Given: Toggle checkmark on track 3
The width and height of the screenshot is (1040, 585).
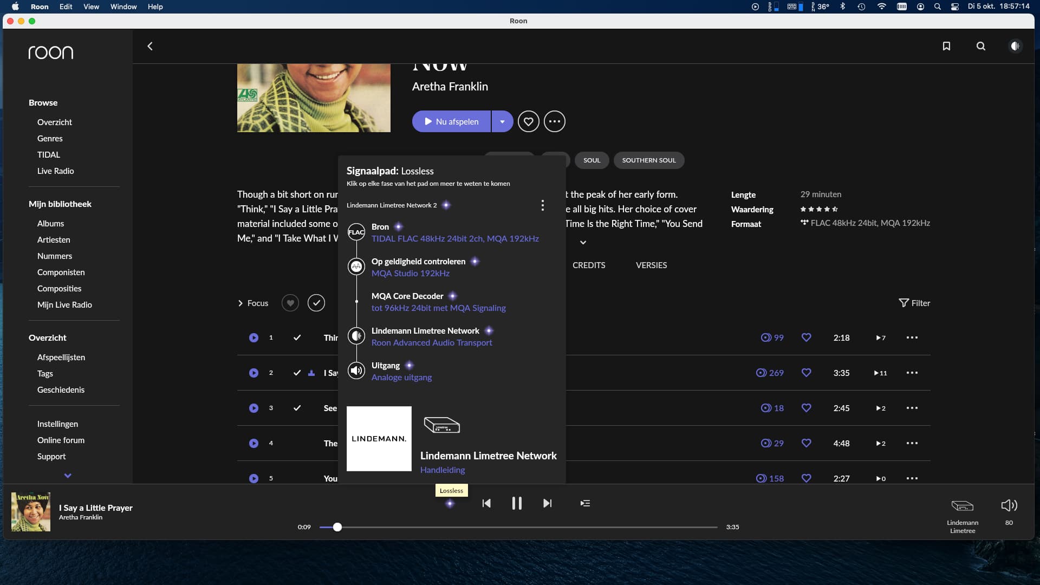Looking at the screenshot, I should click(297, 408).
